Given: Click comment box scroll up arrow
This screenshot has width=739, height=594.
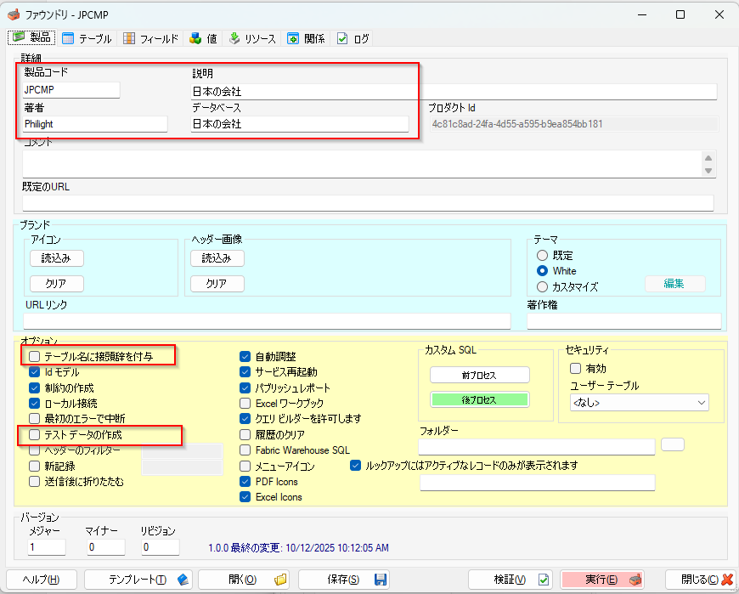Looking at the screenshot, I should click(708, 158).
